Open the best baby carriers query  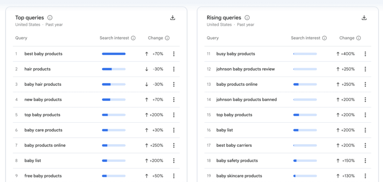click(234, 145)
